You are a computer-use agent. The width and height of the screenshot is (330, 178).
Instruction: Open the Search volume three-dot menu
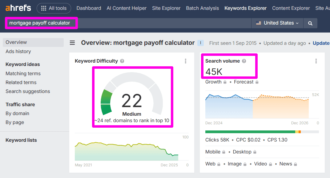(x=316, y=61)
